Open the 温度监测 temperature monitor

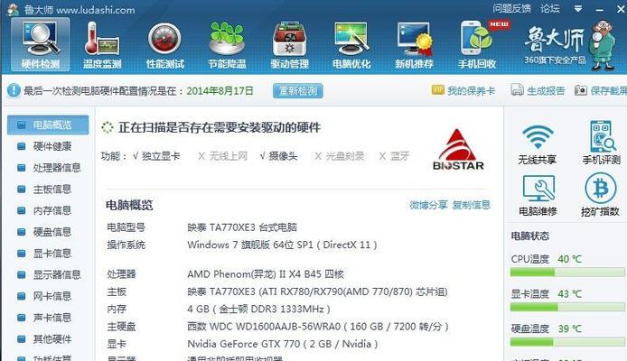point(102,45)
